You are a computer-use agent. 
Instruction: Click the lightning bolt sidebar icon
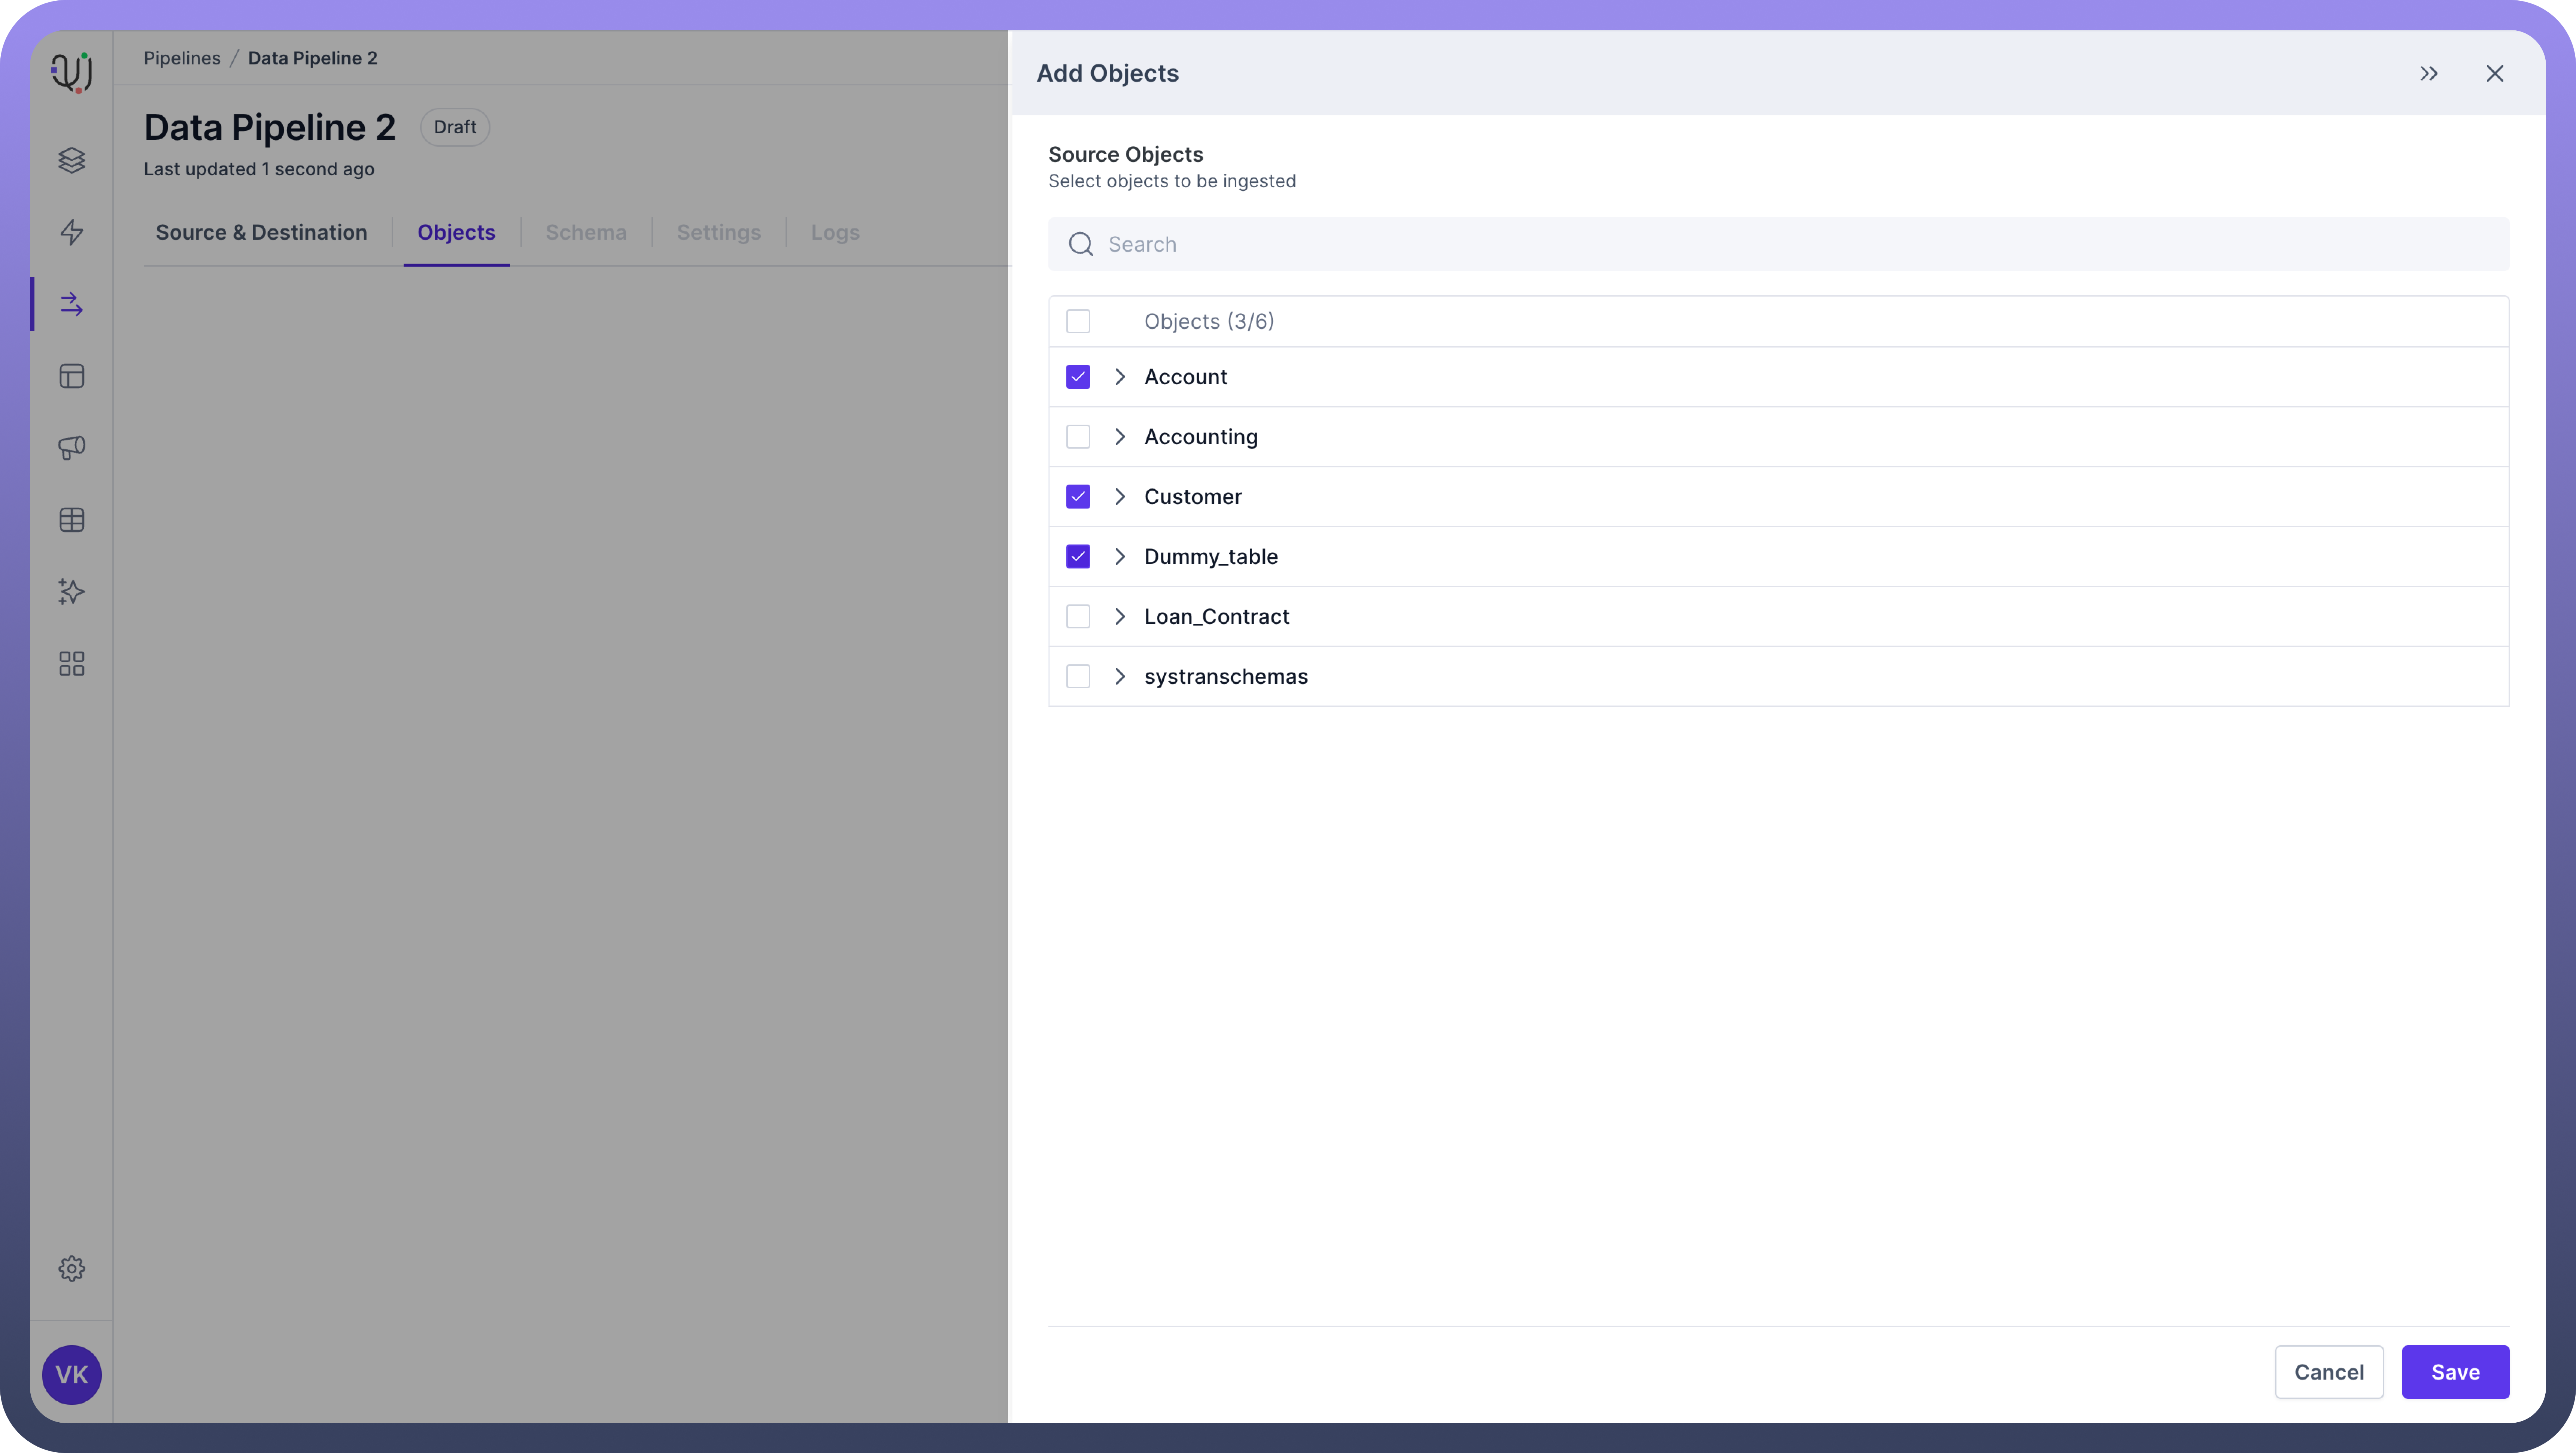coord(71,232)
